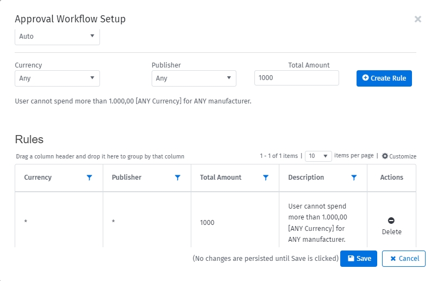The width and height of the screenshot is (431, 281).
Task: Click into the Total Amount input field
Action: [x=296, y=78]
